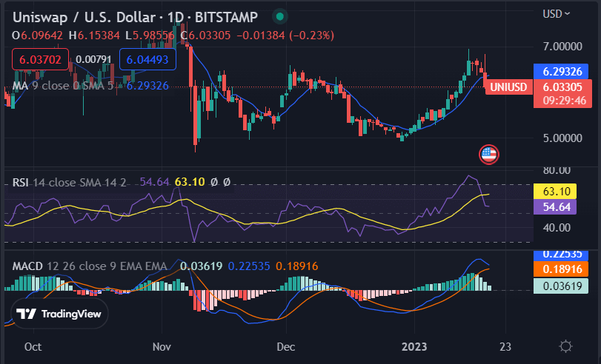
Task: Click the spread value 0.00791
Action: click(x=93, y=59)
